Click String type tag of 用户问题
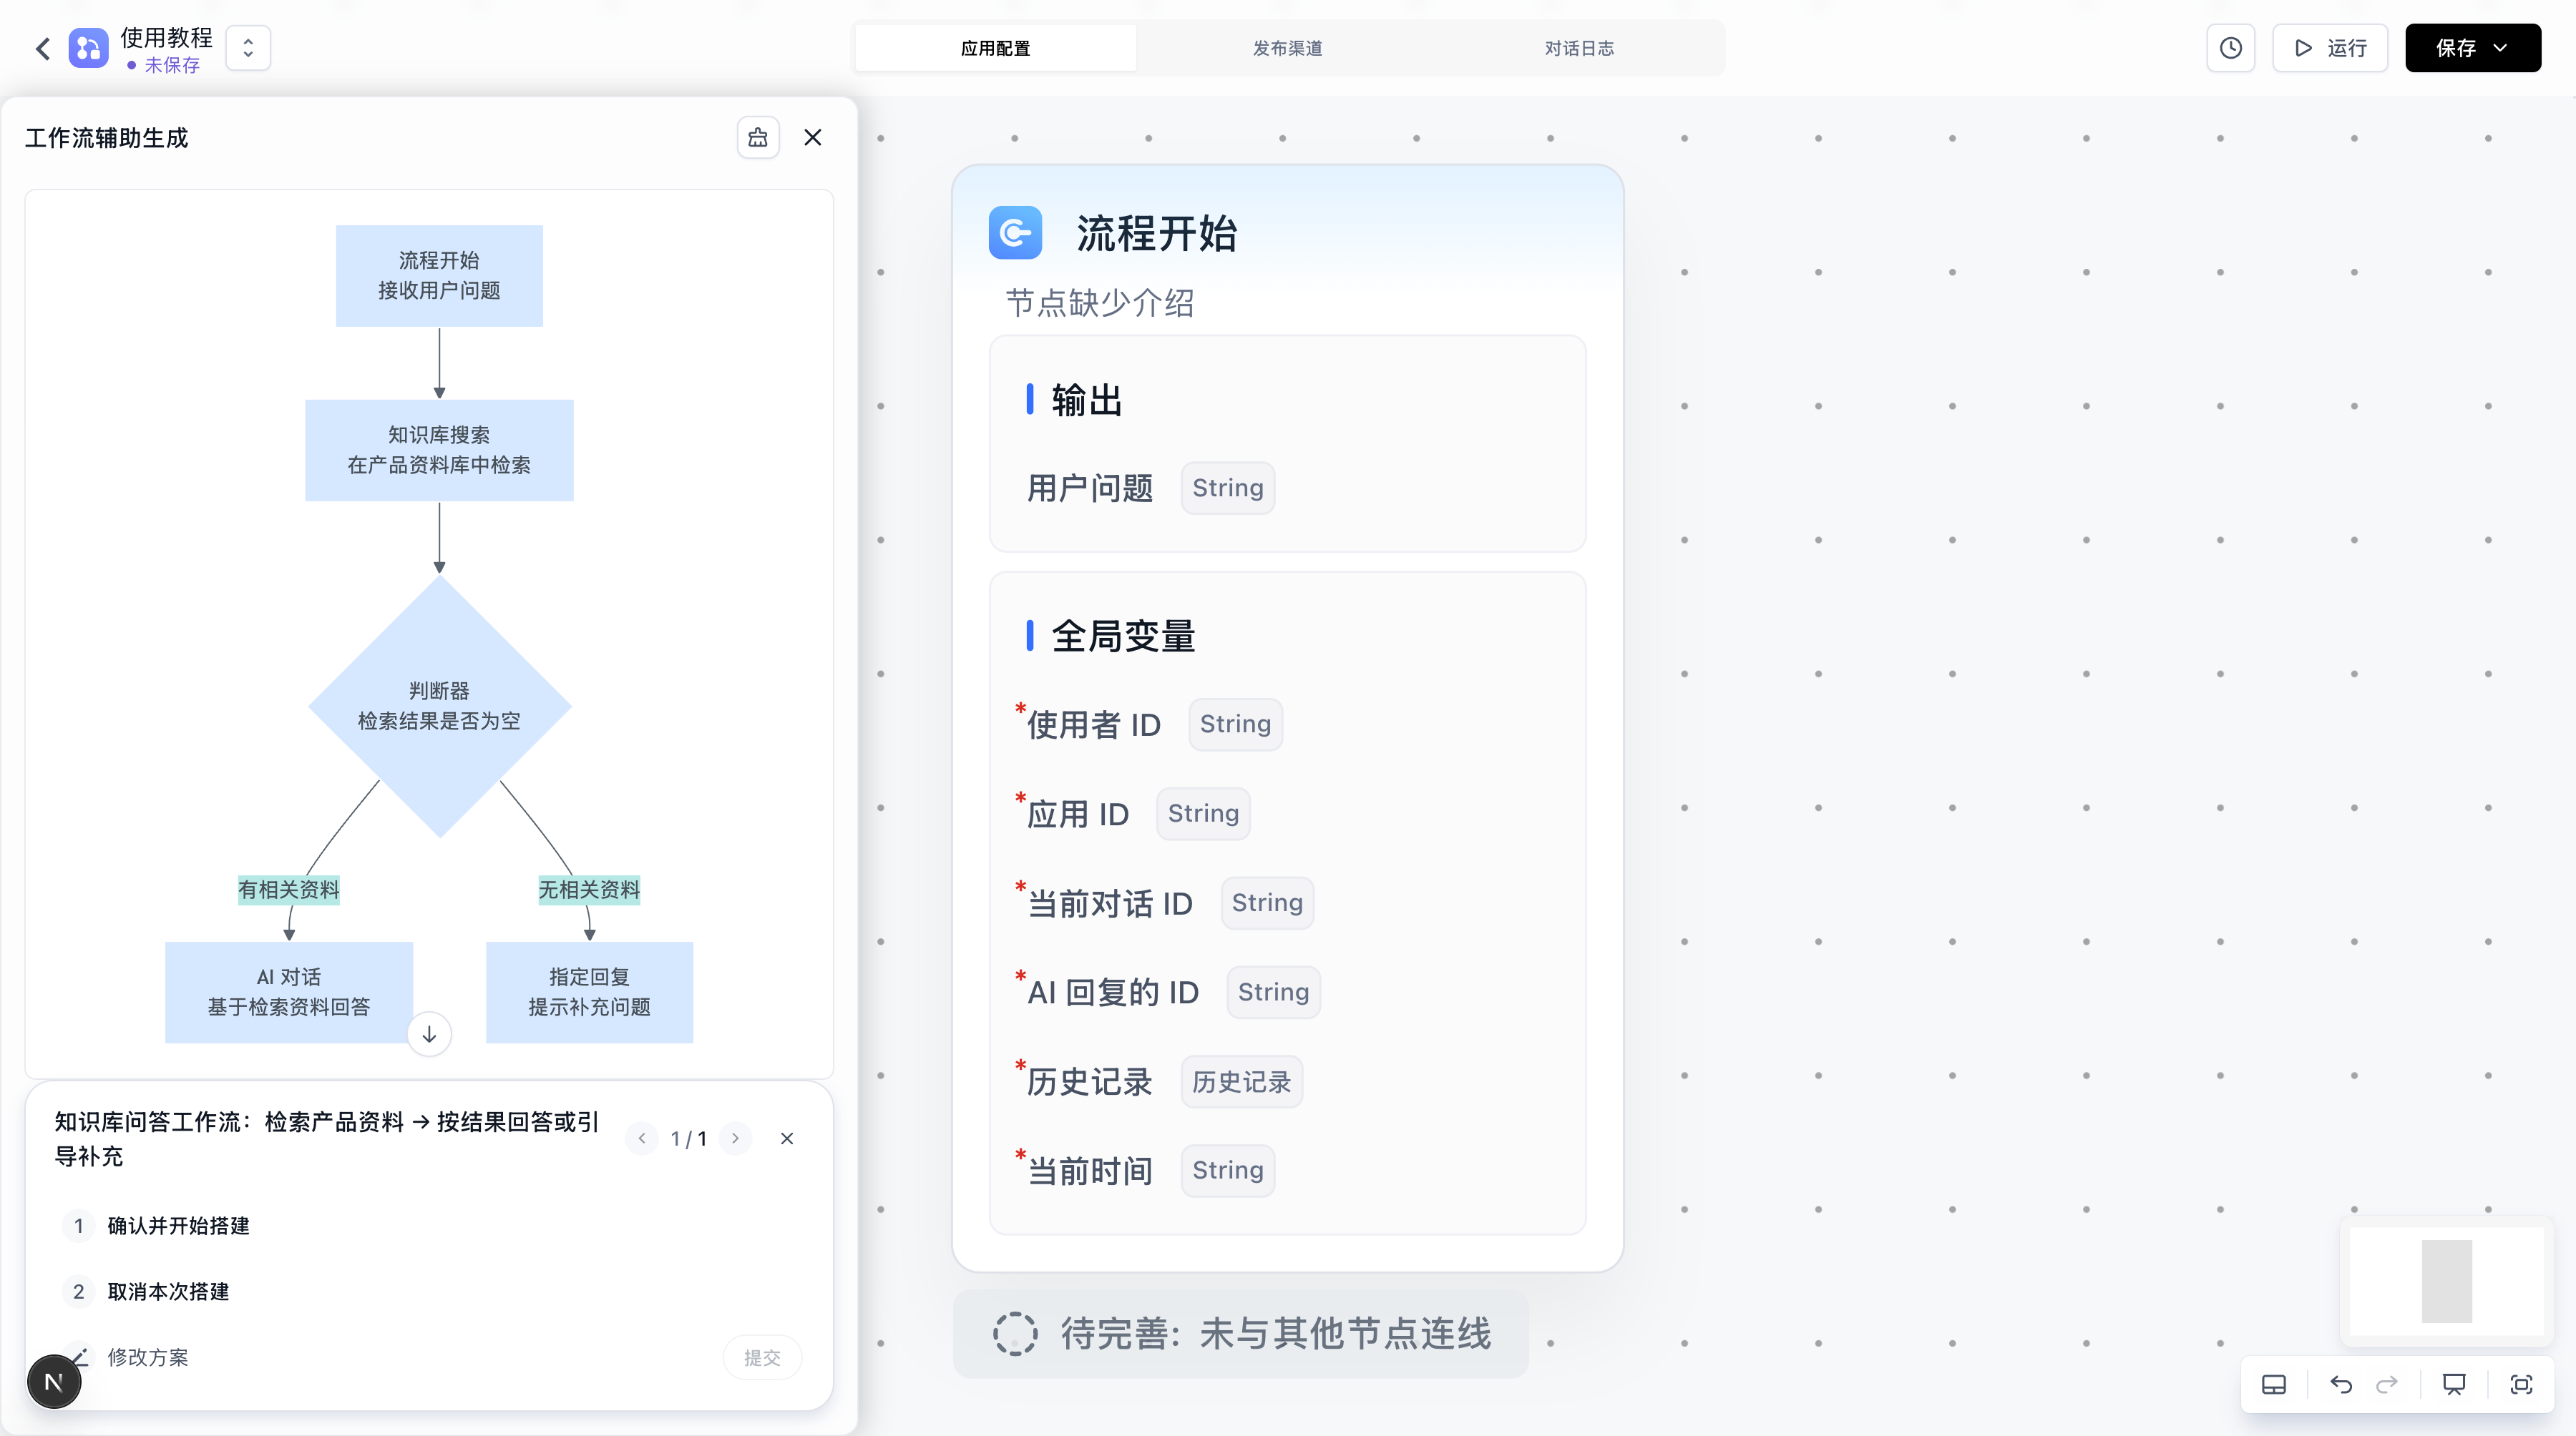 tap(1227, 488)
